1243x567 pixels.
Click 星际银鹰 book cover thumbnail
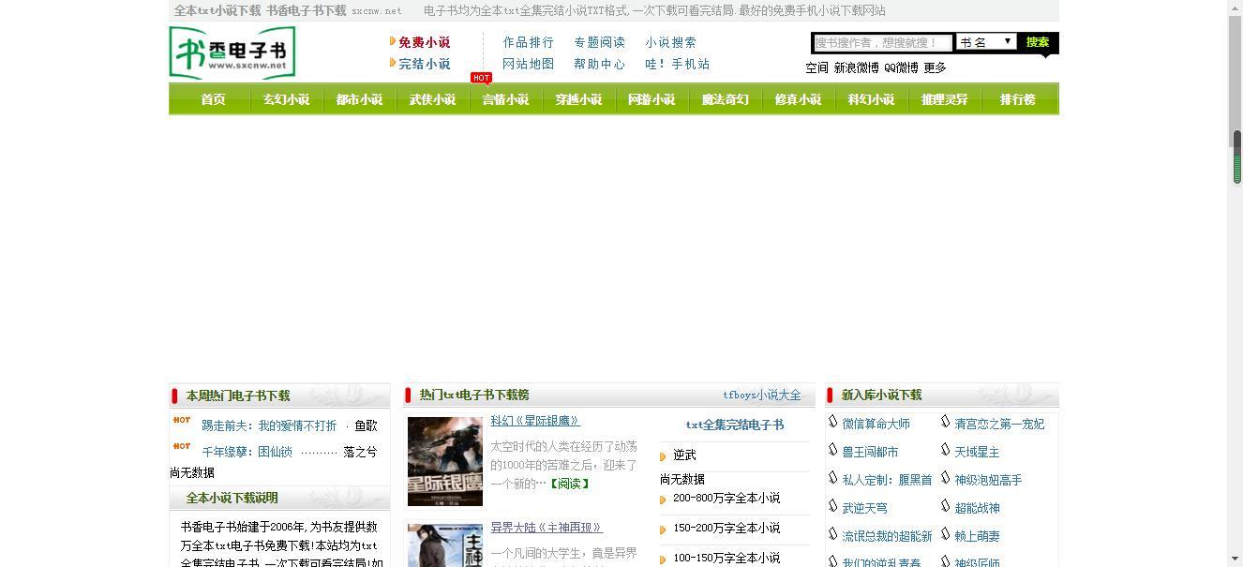coord(445,461)
